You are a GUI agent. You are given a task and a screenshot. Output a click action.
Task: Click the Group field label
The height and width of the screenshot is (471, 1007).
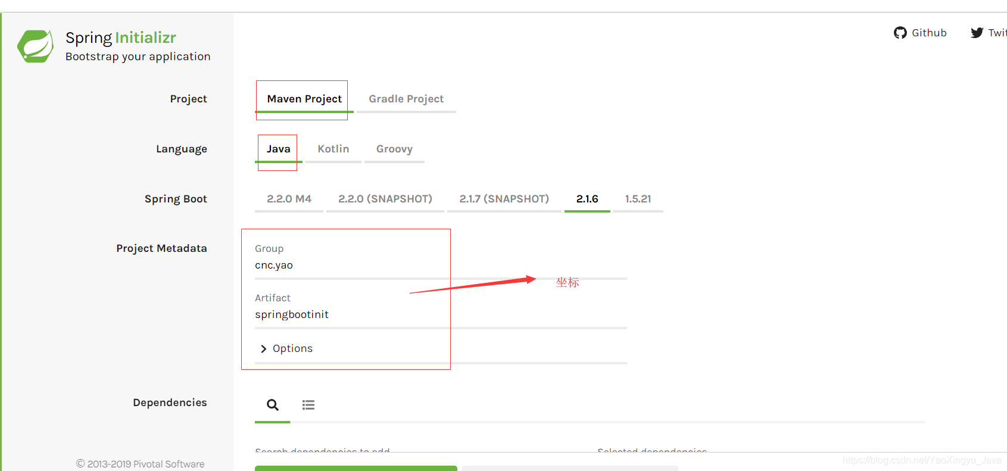pos(269,248)
